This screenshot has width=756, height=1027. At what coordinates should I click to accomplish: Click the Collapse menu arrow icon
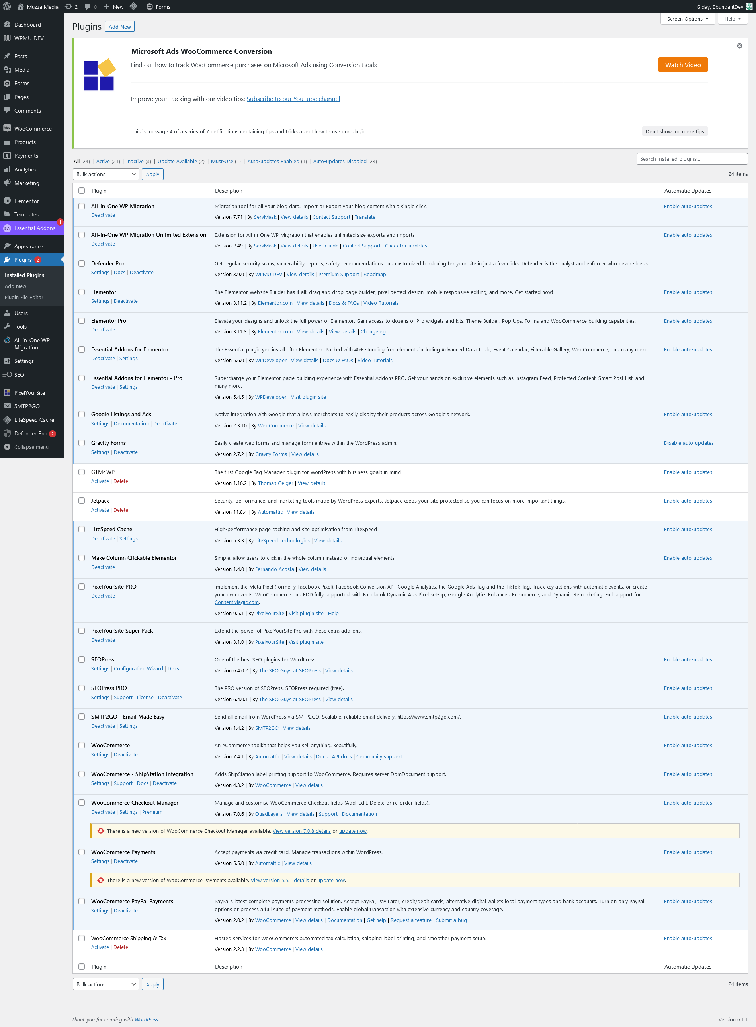7,447
